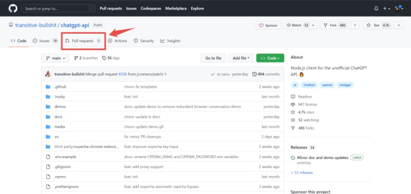Open Codespaces in top navigation
411x194 pixels.
click(151, 8)
